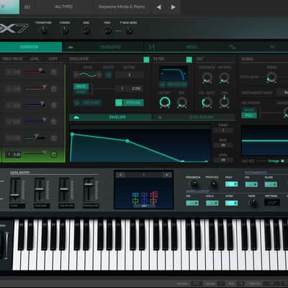The height and width of the screenshot is (288, 288).
Task: Click the P Mod Sens knob
Action: pyautogui.click(x=129, y=31)
